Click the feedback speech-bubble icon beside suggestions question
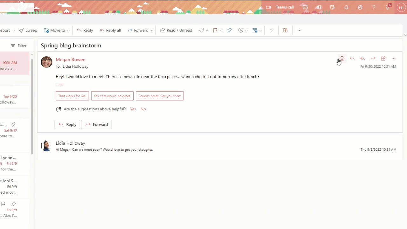The image size is (407, 229). 59,109
